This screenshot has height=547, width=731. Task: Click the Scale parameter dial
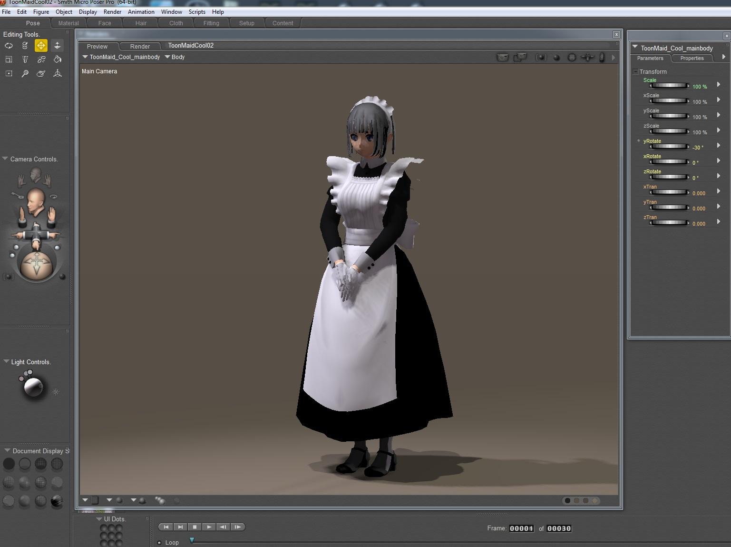coord(670,86)
